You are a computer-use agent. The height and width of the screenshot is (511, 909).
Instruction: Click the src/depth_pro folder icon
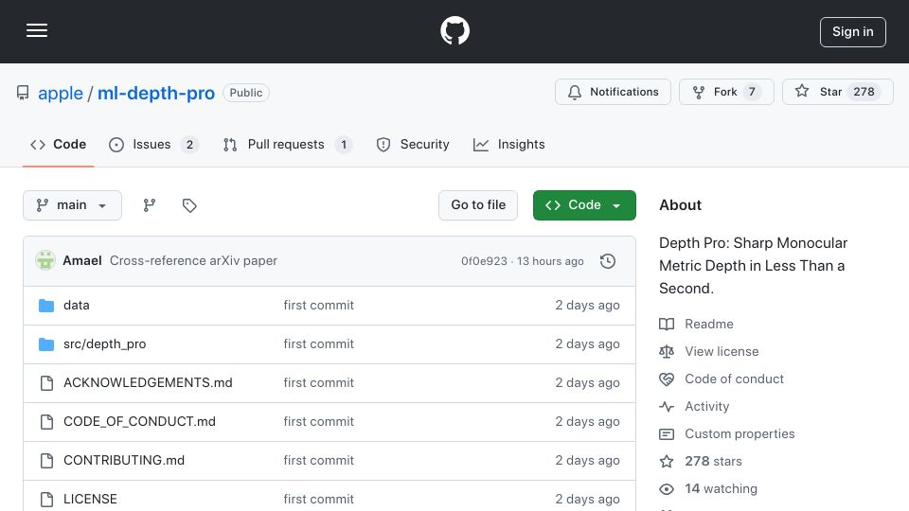tap(46, 344)
